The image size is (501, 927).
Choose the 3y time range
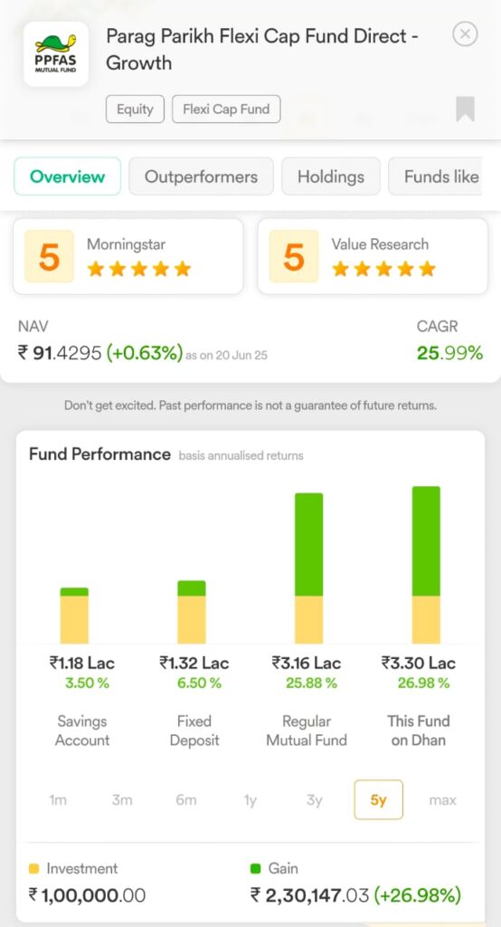click(315, 800)
